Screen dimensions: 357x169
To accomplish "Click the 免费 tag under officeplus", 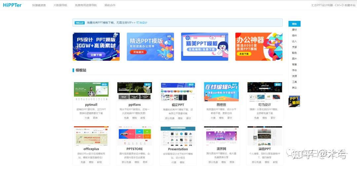I will [x=83, y=162].
